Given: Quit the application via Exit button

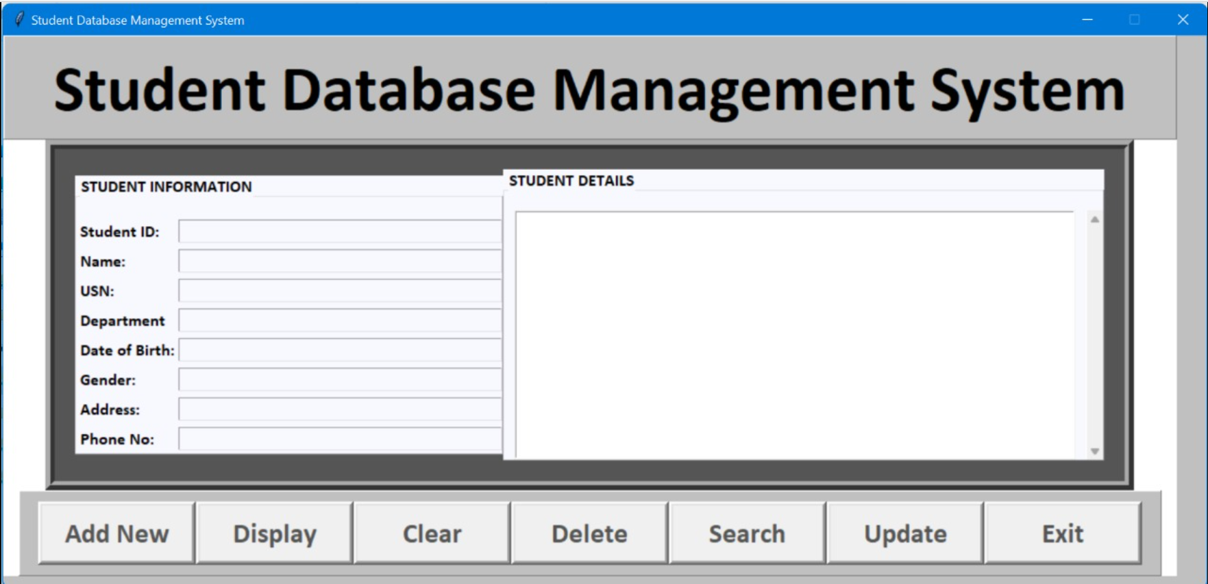Looking at the screenshot, I should click(x=1063, y=533).
